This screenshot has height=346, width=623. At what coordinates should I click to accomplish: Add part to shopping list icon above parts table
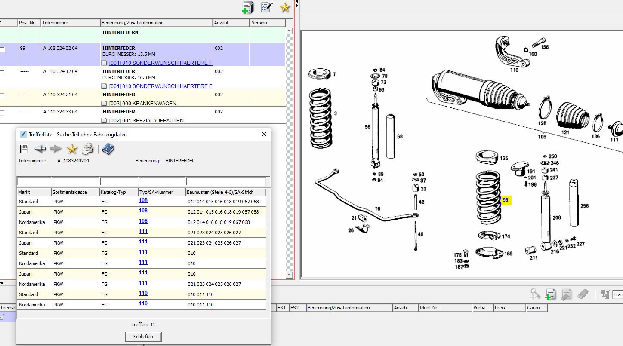[248, 7]
